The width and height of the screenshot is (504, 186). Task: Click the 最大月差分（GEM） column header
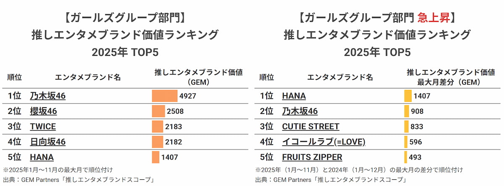pos(447,82)
